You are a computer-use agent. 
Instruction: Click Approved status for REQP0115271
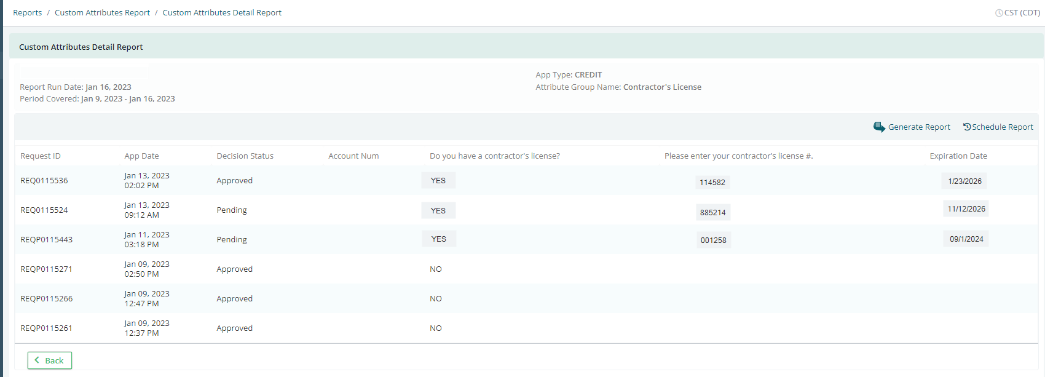pyautogui.click(x=234, y=269)
